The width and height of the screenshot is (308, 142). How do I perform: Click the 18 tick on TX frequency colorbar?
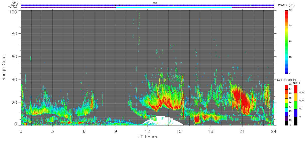point(290,85)
